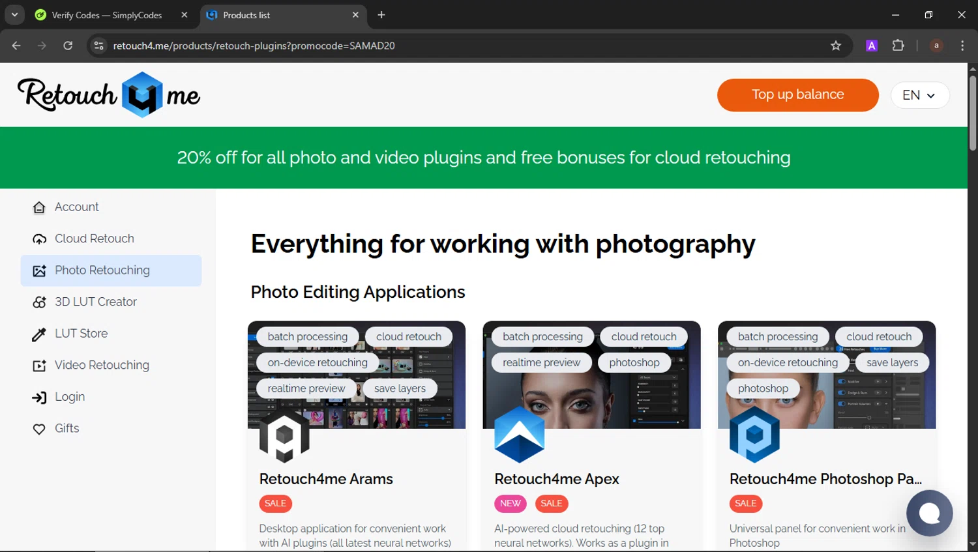Image resolution: width=978 pixels, height=552 pixels.
Task: Open the chat support bubble
Action: tap(930, 513)
